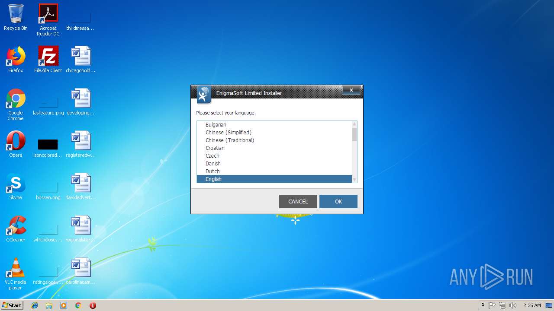The image size is (554, 311).
Task: Open the Opera desktop shortcut
Action: pyautogui.click(x=16, y=144)
